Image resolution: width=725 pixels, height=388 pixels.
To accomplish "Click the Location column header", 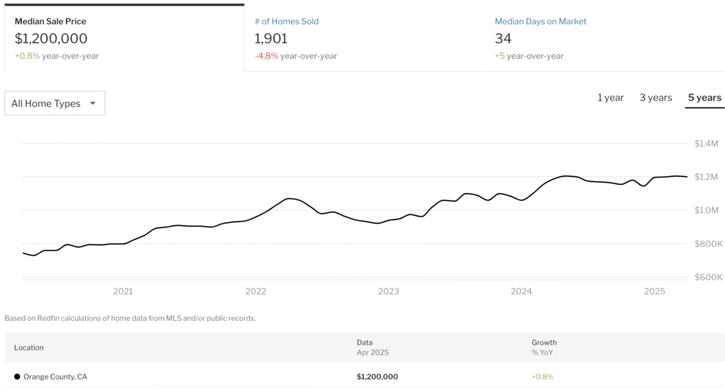I will (x=28, y=348).
